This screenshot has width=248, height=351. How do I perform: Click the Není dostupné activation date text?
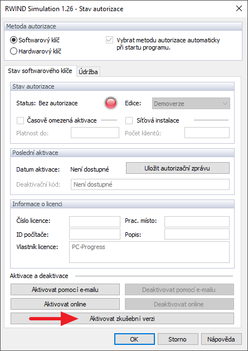tap(90, 169)
